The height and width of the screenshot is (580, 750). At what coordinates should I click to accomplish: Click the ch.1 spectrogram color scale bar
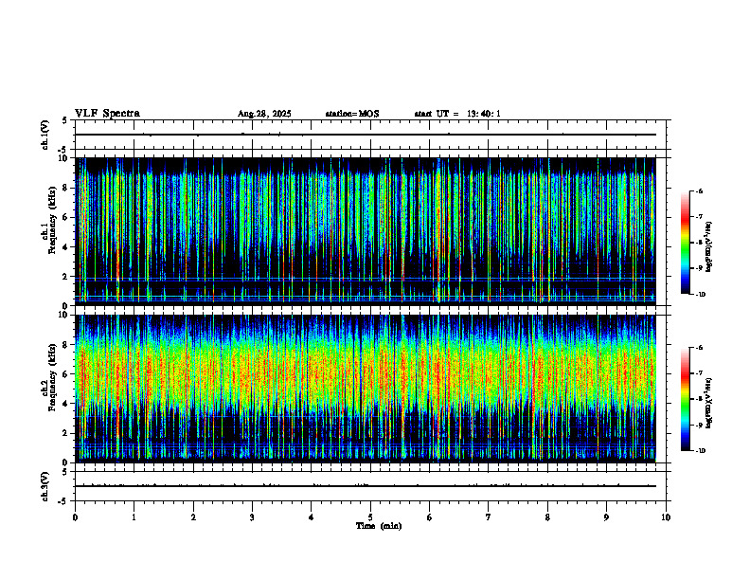coord(686,243)
